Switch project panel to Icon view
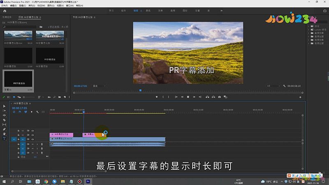329x185 pixels. click(14, 97)
